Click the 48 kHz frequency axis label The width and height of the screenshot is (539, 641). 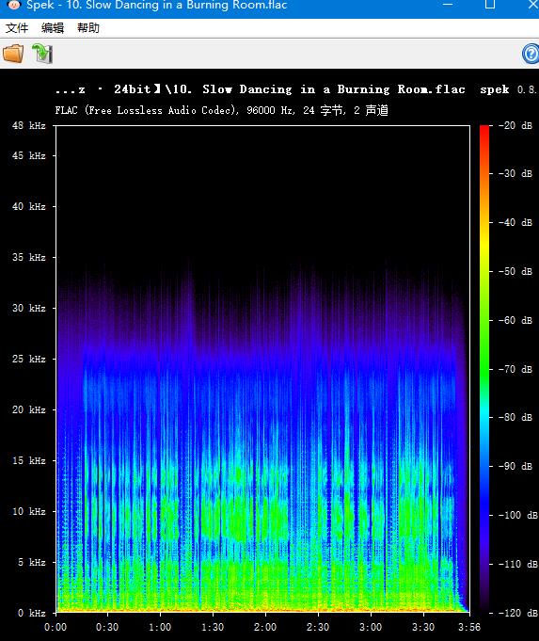tap(28, 125)
